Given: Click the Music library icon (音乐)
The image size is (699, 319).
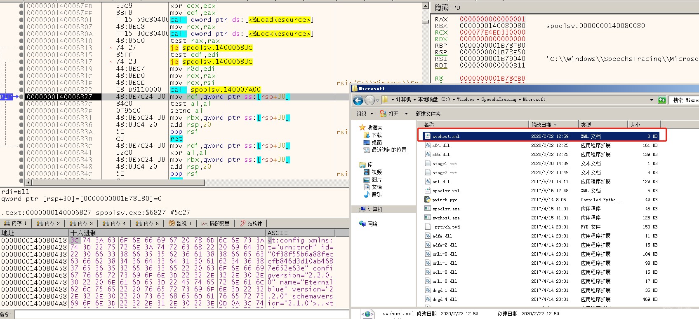Looking at the screenshot, I should click(x=367, y=194).
